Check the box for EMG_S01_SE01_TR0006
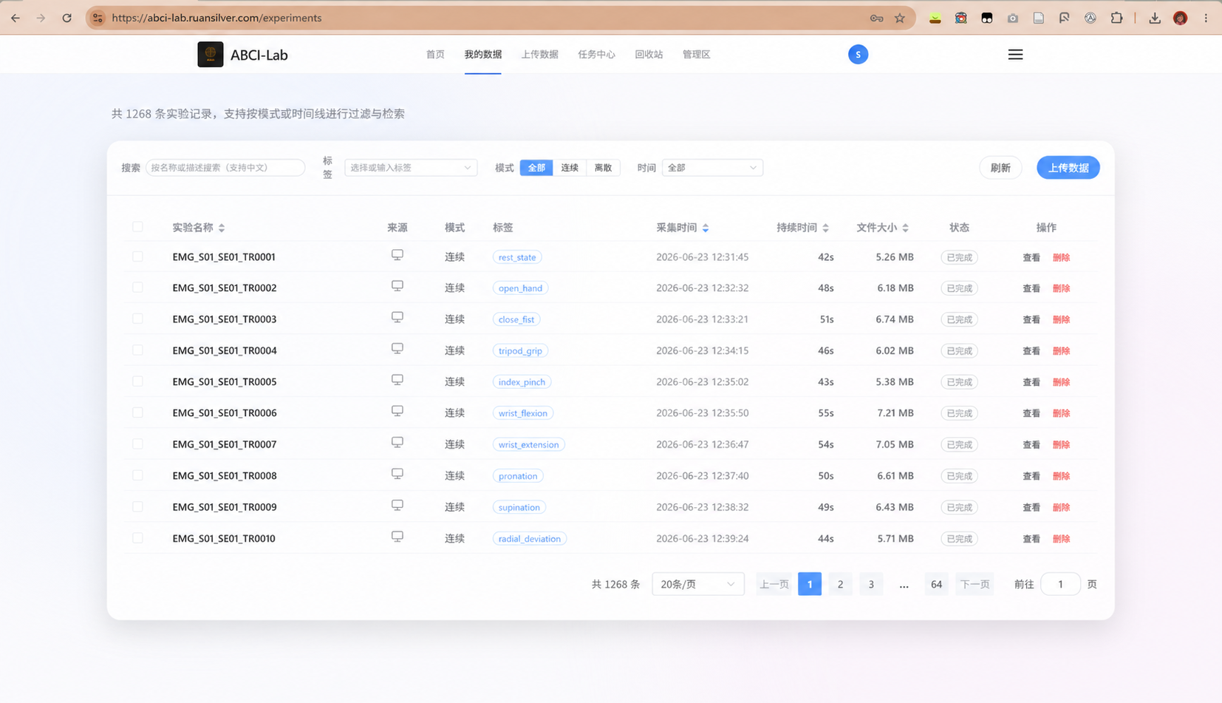1222x703 pixels. pos(137,412)
